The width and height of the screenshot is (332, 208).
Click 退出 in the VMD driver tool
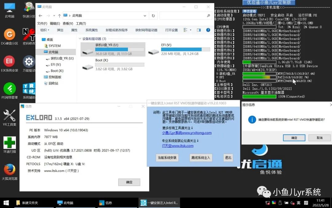pyautogui.click(x=228, y=158)
